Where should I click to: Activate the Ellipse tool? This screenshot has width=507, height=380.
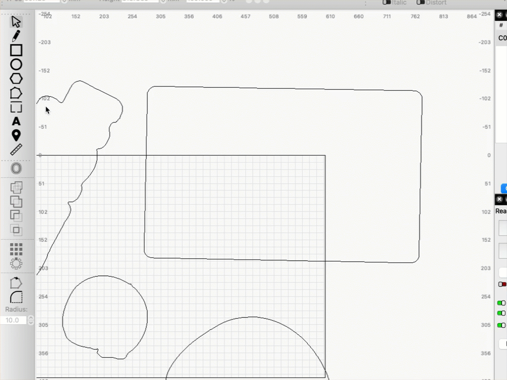pyautogui.click(x=16, y=65)
